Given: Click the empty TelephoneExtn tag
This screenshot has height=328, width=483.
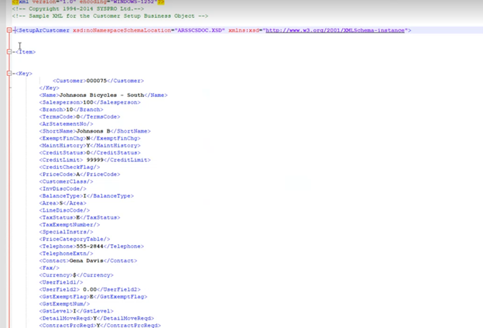Looking at the screenshot, I should 66,254.
